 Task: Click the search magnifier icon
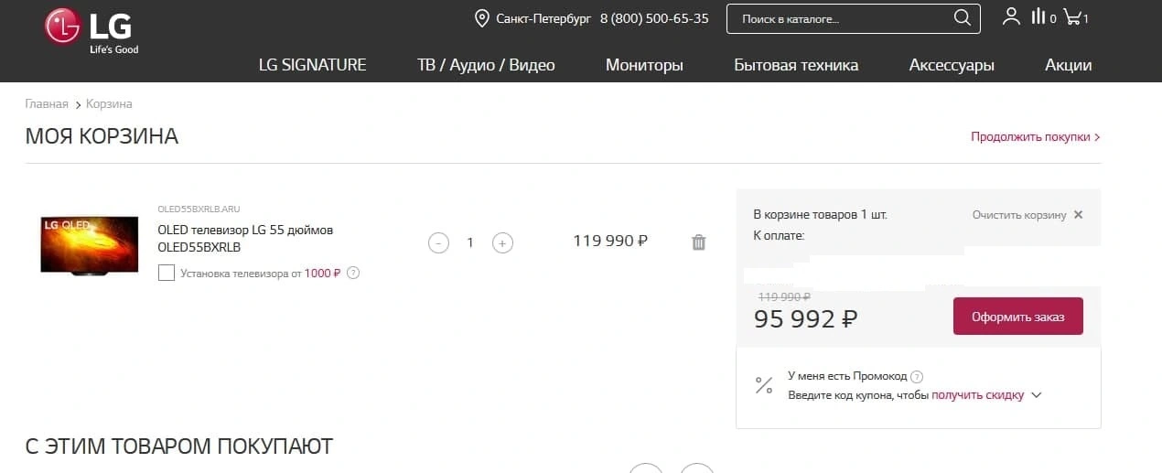click(962, 18)
